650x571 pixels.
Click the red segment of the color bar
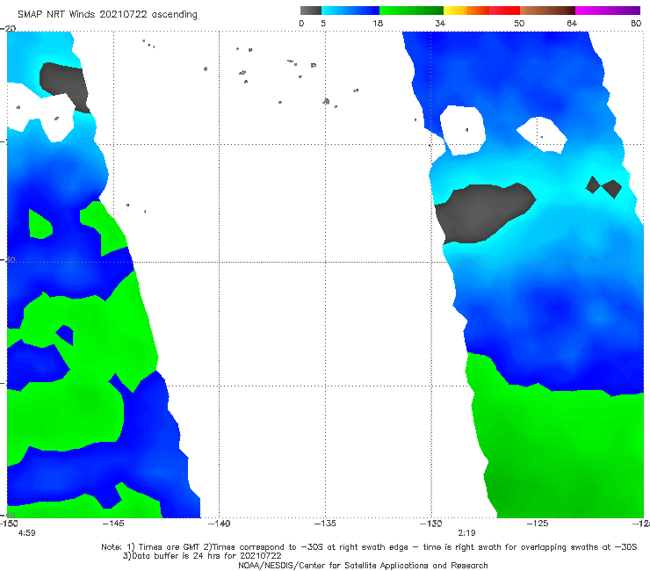click(x=504, y=11)
